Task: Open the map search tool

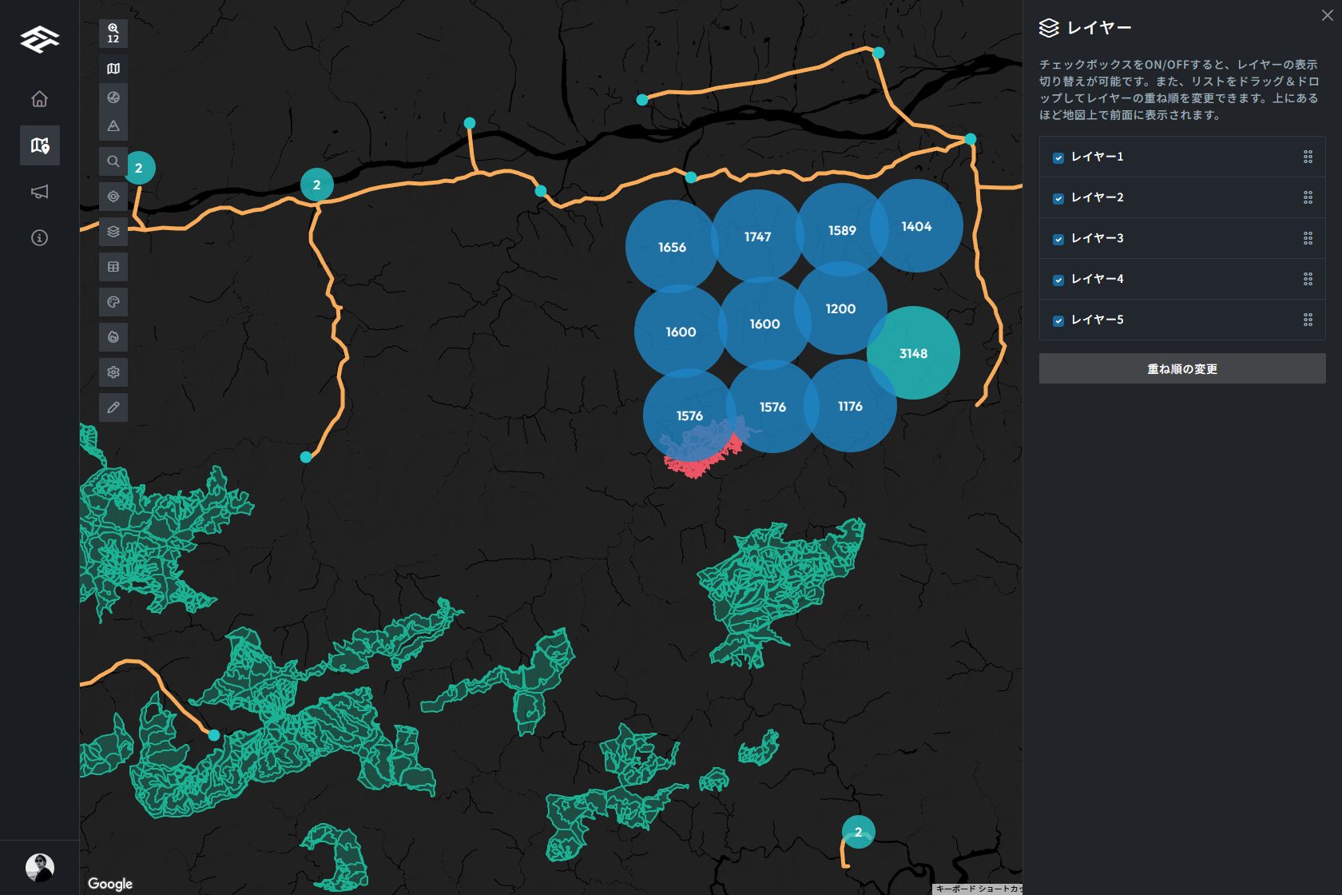Action: pyautogui.click(x=113, y=161)
